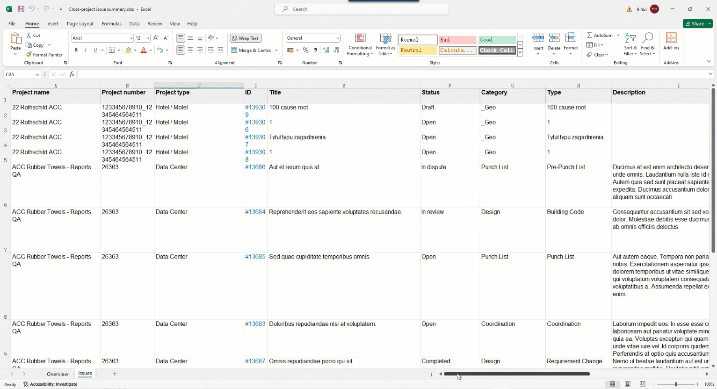Undo the last action
Image resolution: width=717 pixels, height=389 pixels.
point(32,9)
